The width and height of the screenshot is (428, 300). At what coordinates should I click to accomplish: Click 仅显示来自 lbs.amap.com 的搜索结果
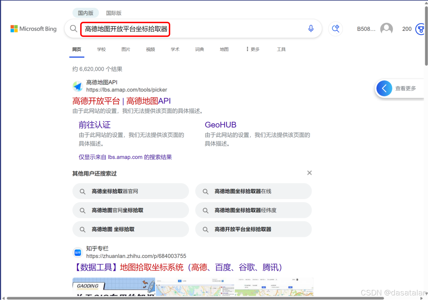point(125,157)
